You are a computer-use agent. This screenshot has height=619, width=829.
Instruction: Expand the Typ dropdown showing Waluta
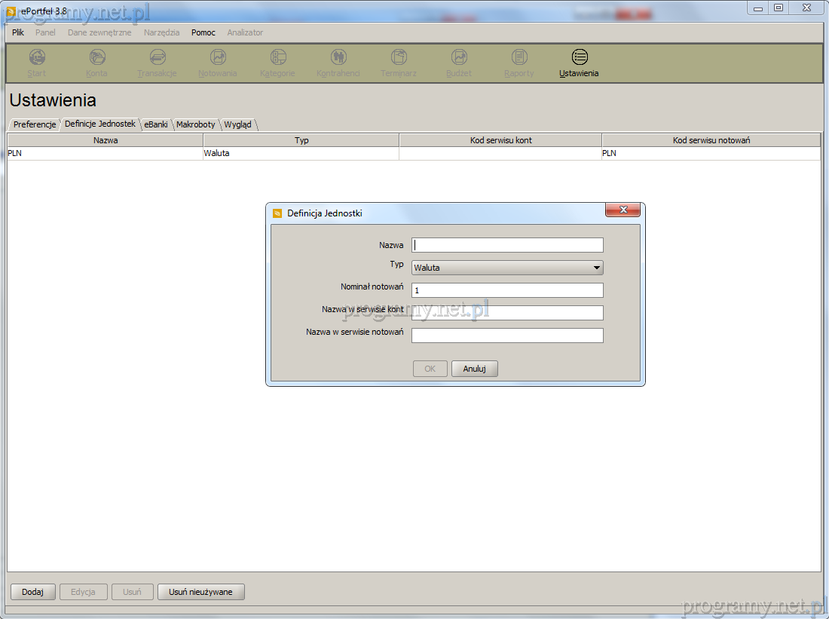(507, 268)
